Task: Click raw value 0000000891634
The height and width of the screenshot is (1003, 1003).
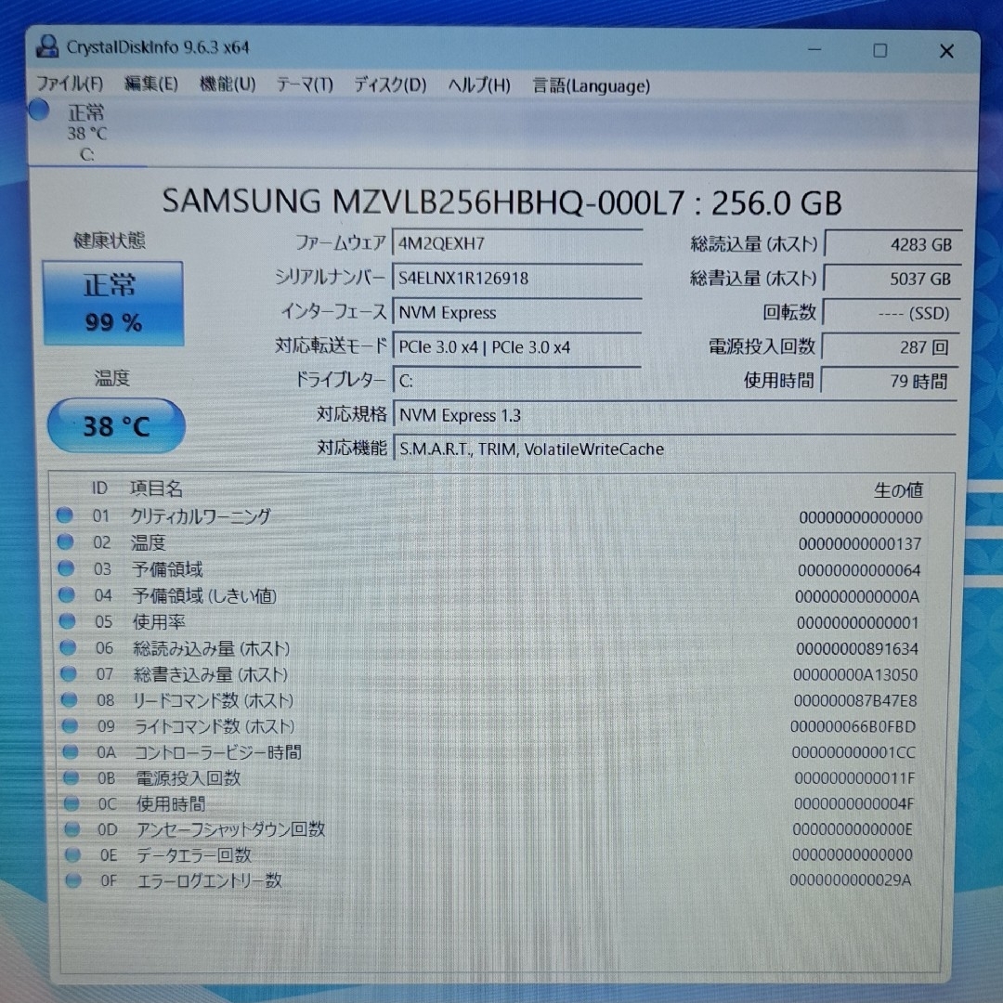Action: coord(857,649)
